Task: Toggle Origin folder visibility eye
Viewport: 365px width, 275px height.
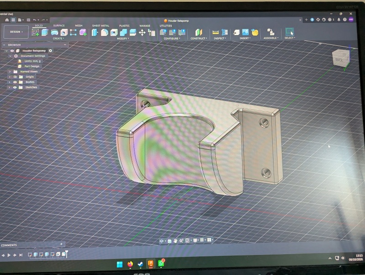Action: click(x=15, y=77)
